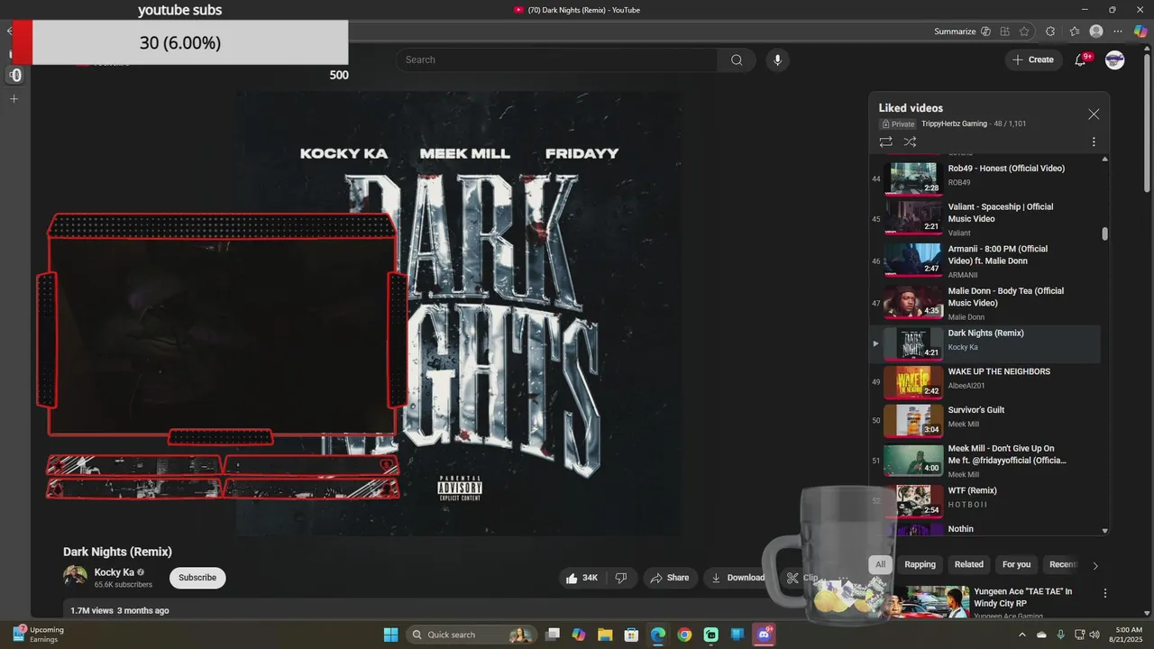Click playlist scroll up arrow

pos(1105,160)
